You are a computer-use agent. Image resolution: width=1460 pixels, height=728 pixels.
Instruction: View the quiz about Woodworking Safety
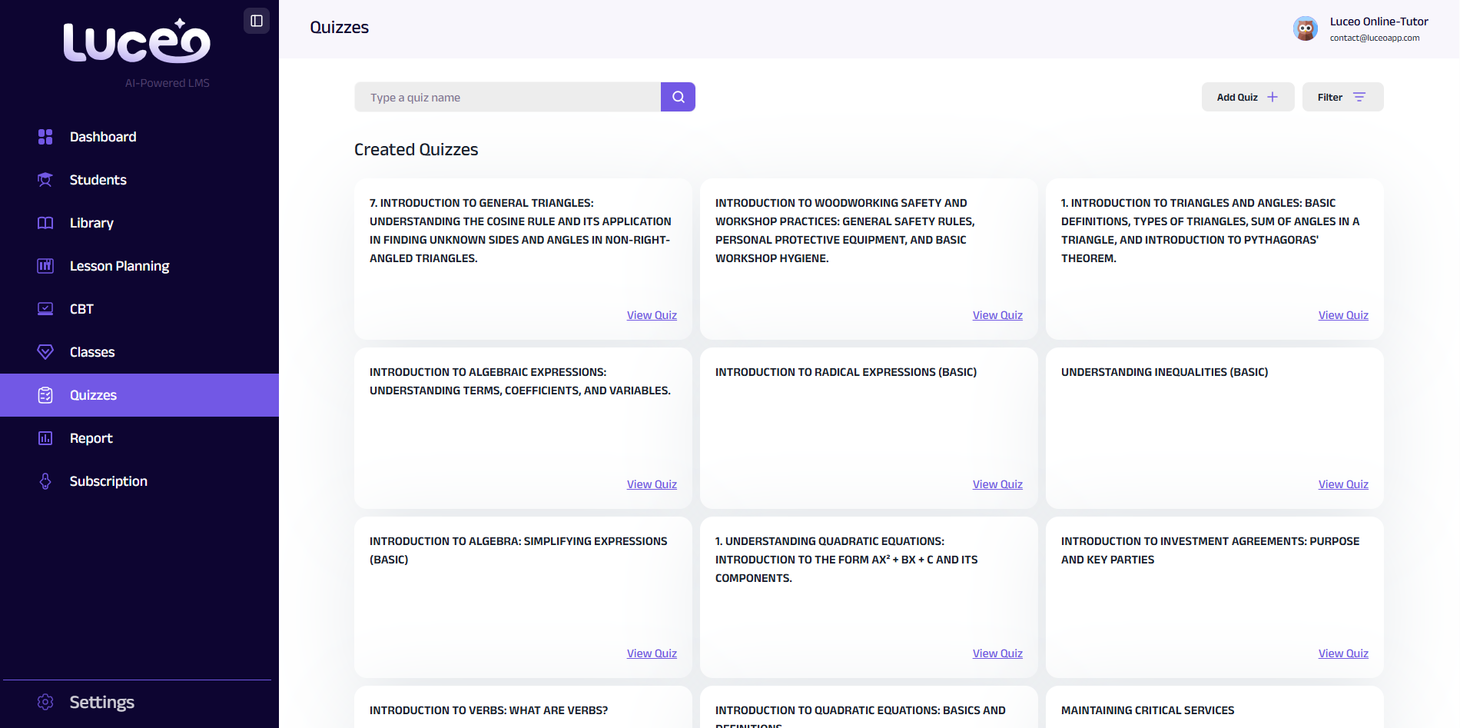pyautogui.click(x=997, y=314)
